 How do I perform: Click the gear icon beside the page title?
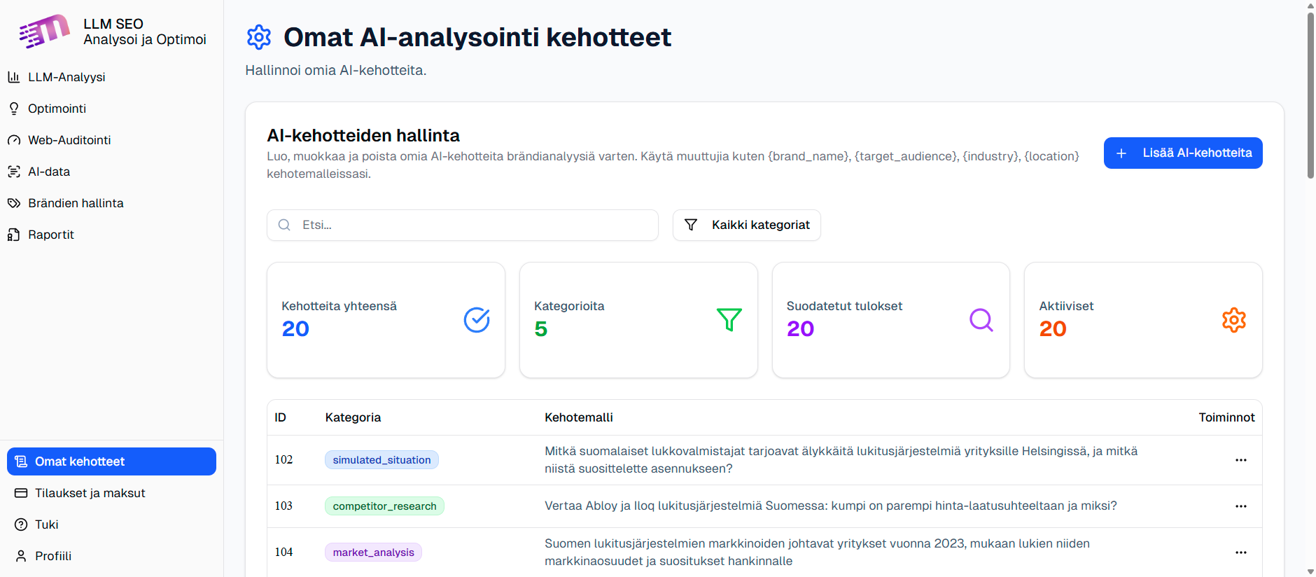(259, 37)
